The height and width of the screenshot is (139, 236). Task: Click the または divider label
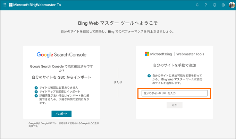(x=118, y=82)
